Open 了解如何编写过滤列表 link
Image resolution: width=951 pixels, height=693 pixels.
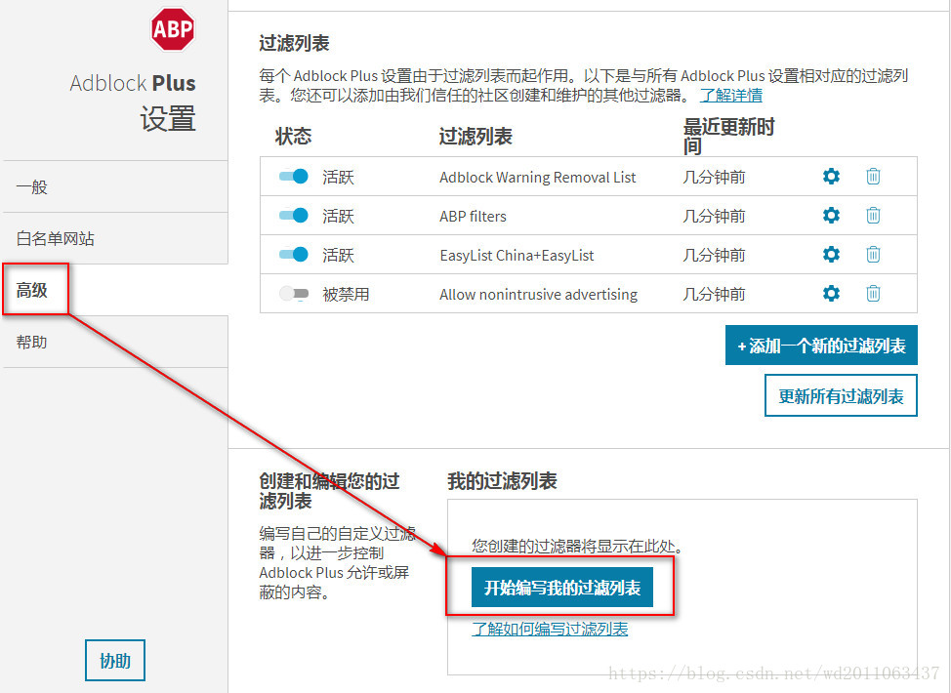pyautogui.click(x=550, y=629)
